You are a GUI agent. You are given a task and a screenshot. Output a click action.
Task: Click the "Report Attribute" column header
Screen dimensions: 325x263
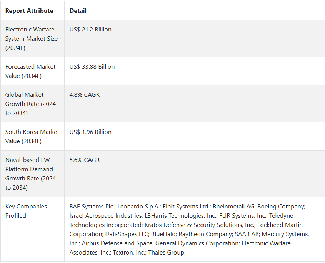point(29,11)
